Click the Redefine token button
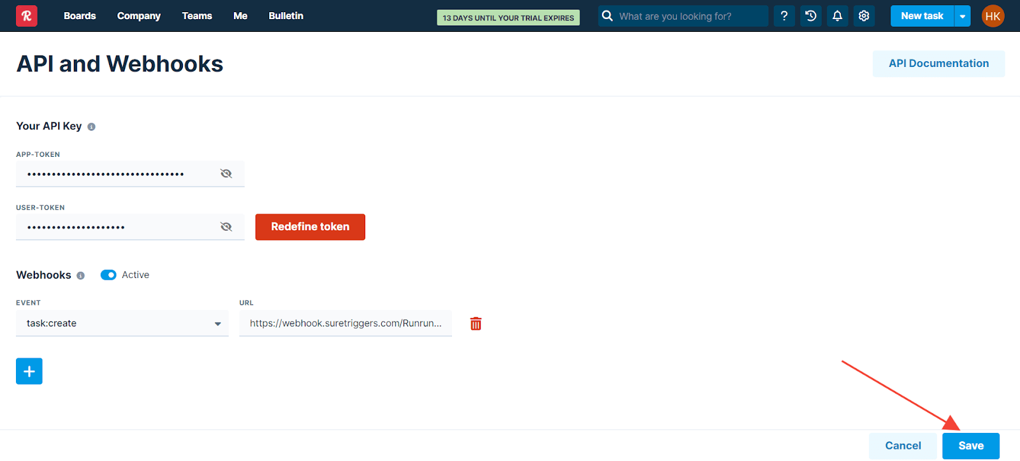 pyautogui.click(x=310, y=227)
